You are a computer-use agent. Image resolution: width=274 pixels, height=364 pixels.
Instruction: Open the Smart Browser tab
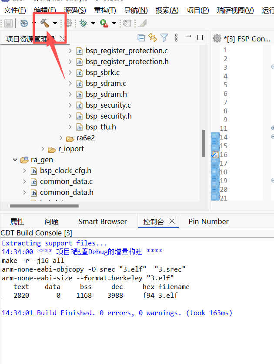(103, 221)
